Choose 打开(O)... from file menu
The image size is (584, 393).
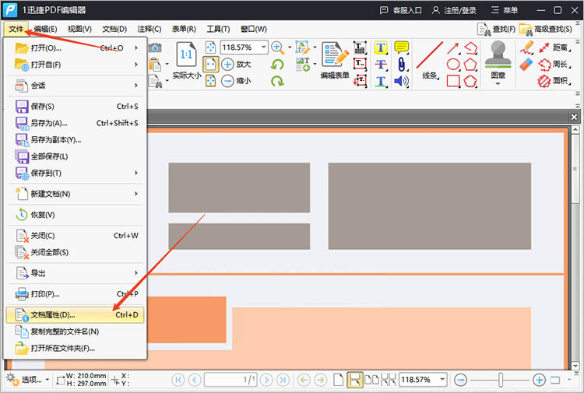point(76,48)
